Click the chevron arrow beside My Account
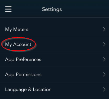 (x=104, y=44)
